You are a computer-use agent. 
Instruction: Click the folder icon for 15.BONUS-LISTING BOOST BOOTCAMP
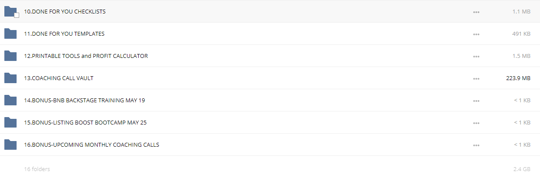[x=10, y=122]
